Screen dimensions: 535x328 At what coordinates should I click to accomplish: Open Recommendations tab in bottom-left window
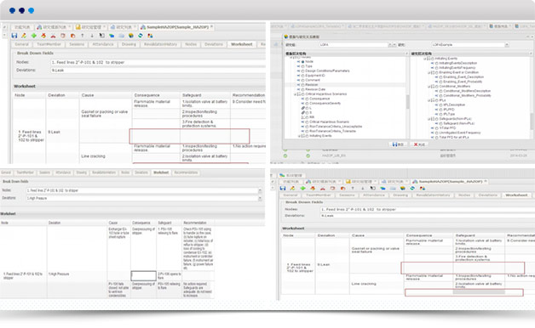(x=186, y=172)
